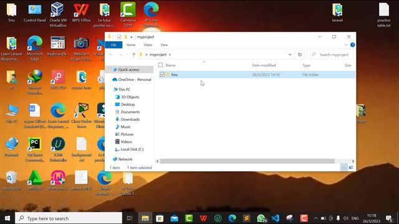Viewport: 399px width, 224px height.
Task: Switch to Details view in status bar
Action: point(344,167)
